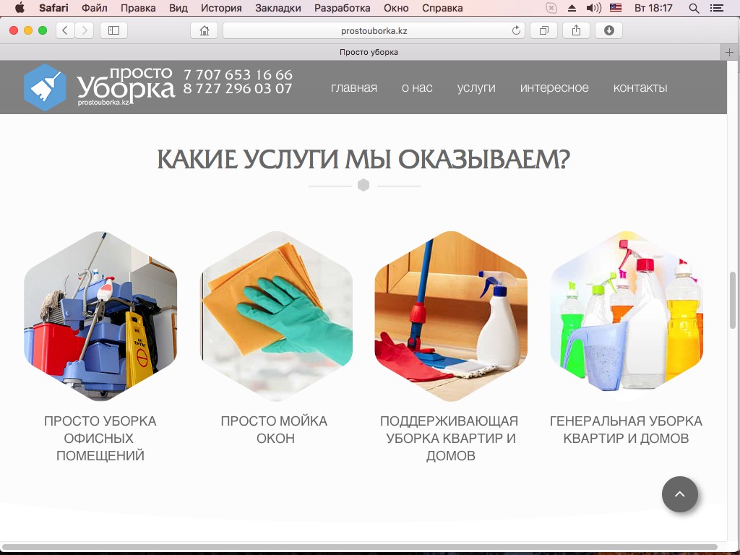This screenshot has width=740, height=555.
Task: Open the Справка menu
Action: pos(442,8)
